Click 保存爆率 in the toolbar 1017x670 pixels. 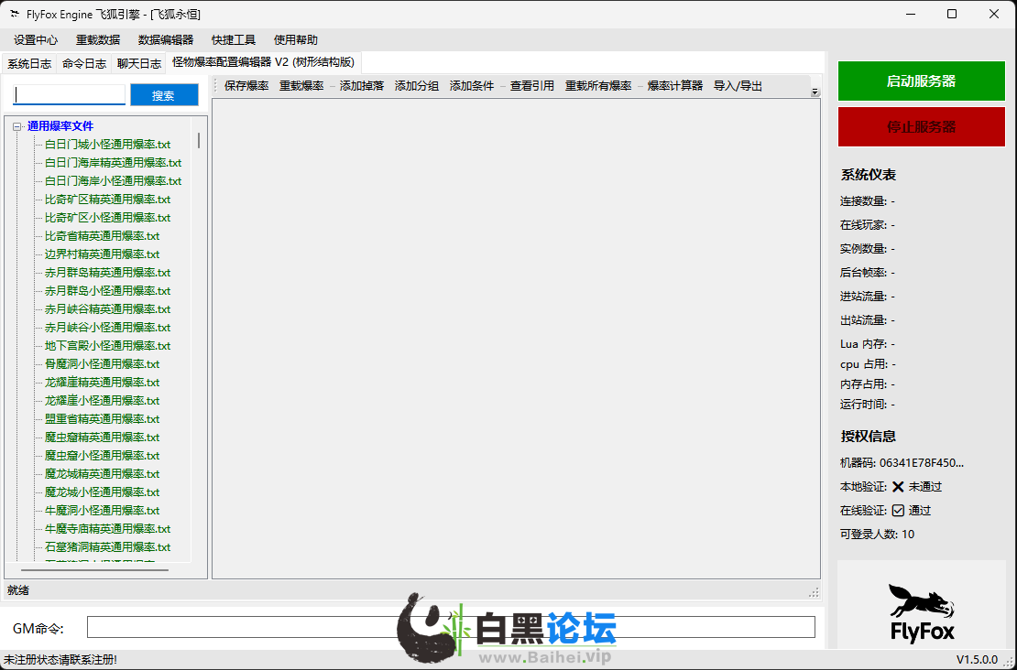[246, 86]
